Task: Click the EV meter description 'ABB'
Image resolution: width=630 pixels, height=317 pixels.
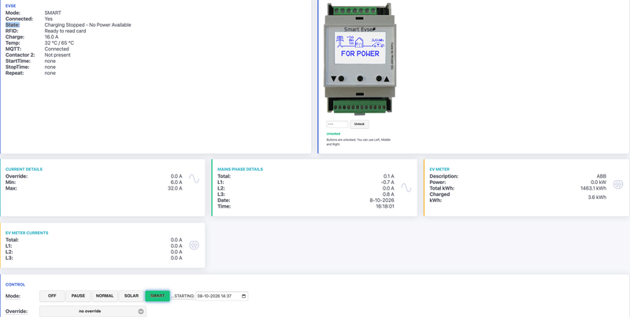Action: pos(602,176)
